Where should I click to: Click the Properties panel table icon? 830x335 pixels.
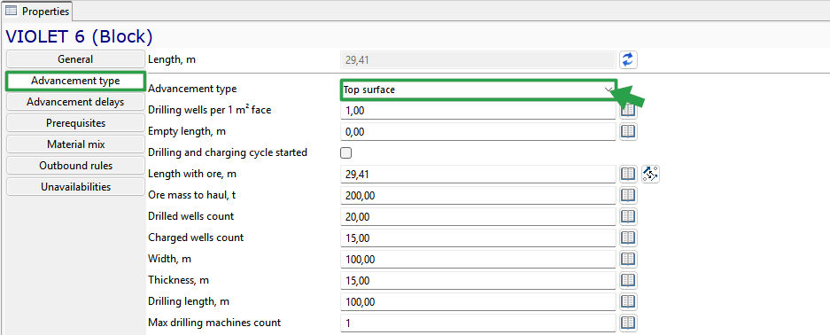click(12, 11)
